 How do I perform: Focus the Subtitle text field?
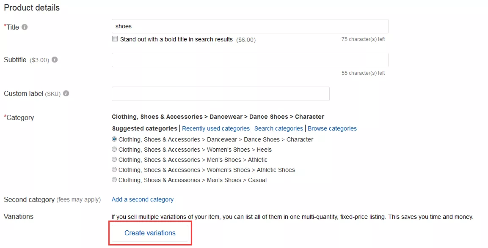pos(250,60)
